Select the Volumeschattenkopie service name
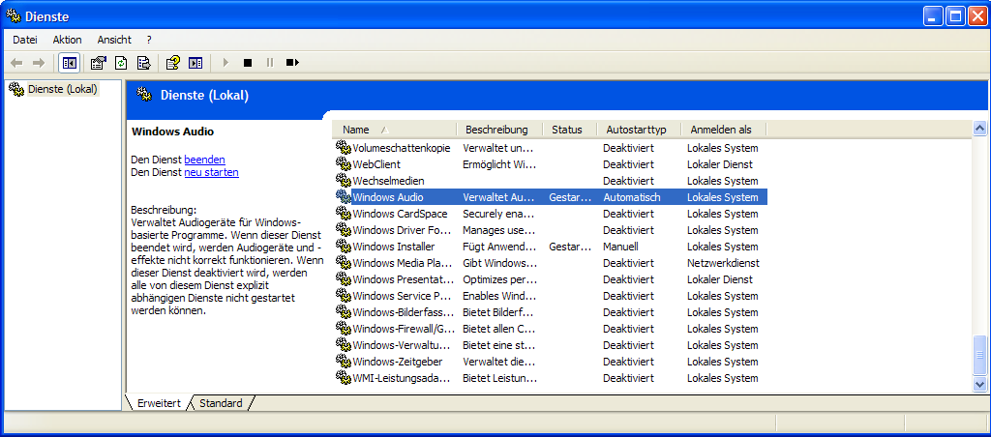Image resolution: width=991 pixels, height=437 pixels. [402, 148]
